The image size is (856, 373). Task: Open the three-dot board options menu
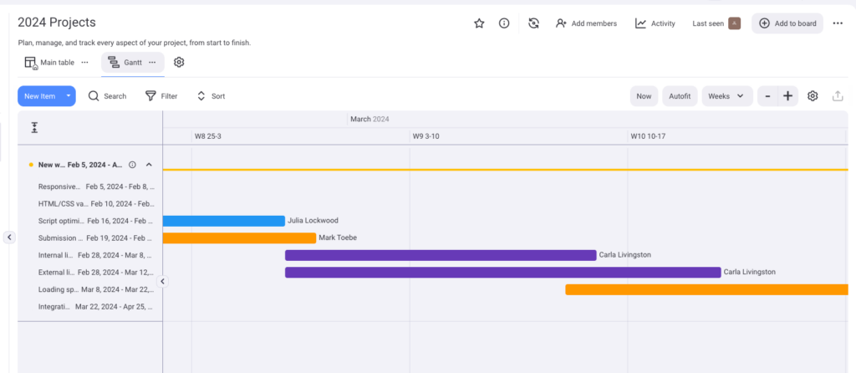click(838, 23)
